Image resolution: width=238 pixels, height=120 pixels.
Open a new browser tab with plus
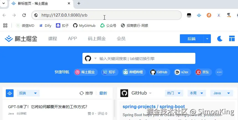[x=79, y=3]
